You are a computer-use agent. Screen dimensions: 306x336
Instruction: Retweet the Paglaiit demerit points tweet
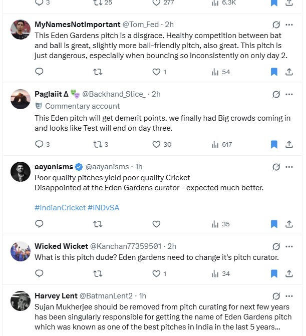click(x=98, y=144)
